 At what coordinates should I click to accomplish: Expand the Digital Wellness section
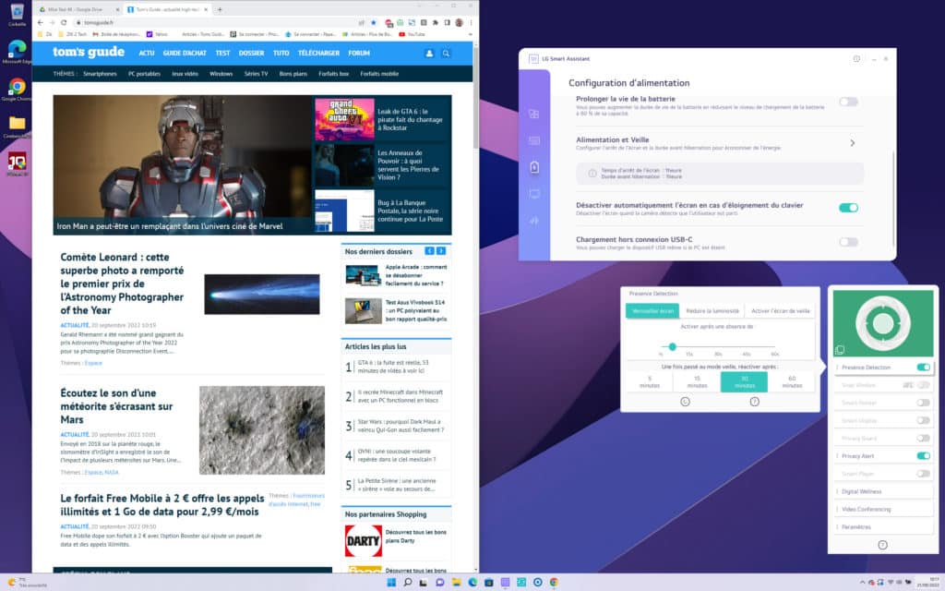883,491
